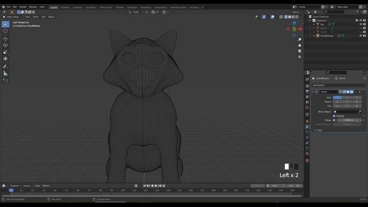Image resolution: width=368 pixels, height=207 pixels.
Task: Switch to the UV Editing workspace tab
Action: pos(91,7)
